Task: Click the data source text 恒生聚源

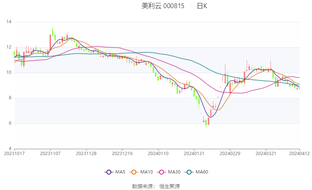Action: click(170, 186)
